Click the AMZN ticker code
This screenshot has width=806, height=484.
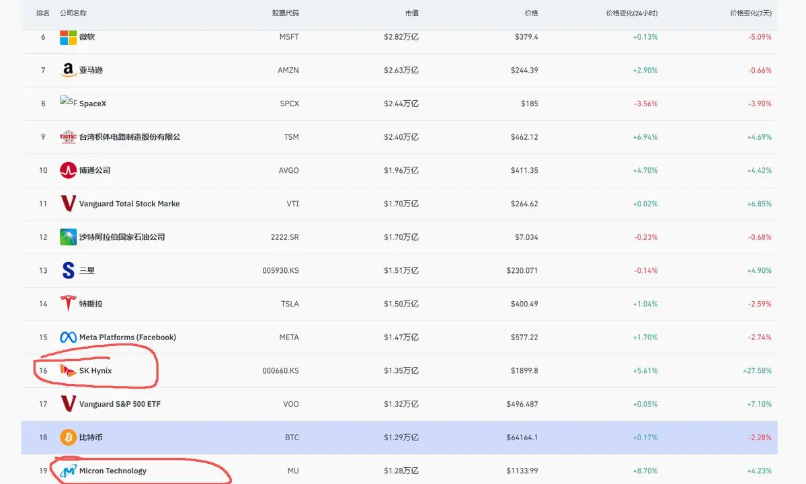tap(288, 71)
